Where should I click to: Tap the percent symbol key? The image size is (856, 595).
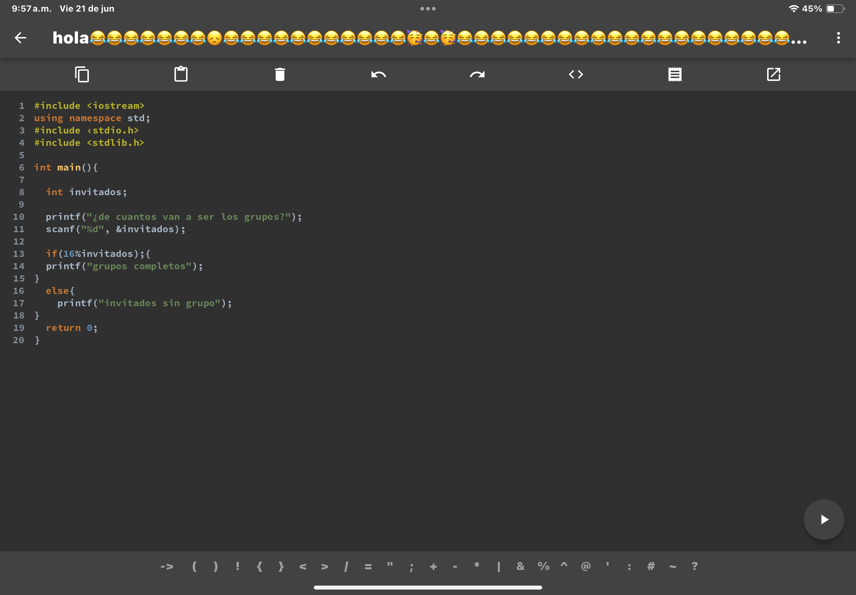point(543,567)
